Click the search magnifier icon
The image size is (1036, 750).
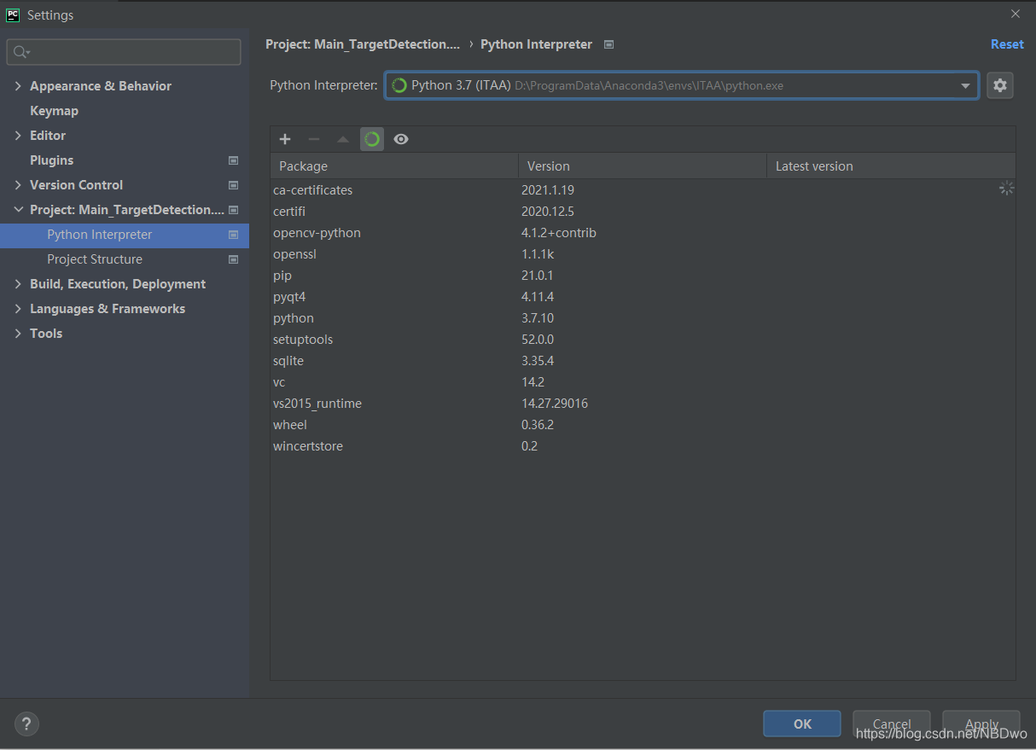tap(20, 53)
